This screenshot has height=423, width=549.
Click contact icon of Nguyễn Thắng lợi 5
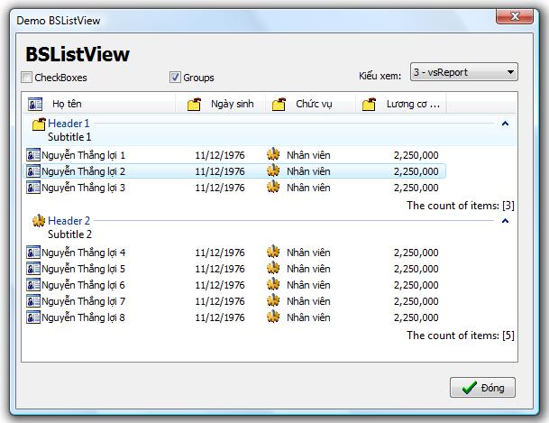[x=33, y=269]
